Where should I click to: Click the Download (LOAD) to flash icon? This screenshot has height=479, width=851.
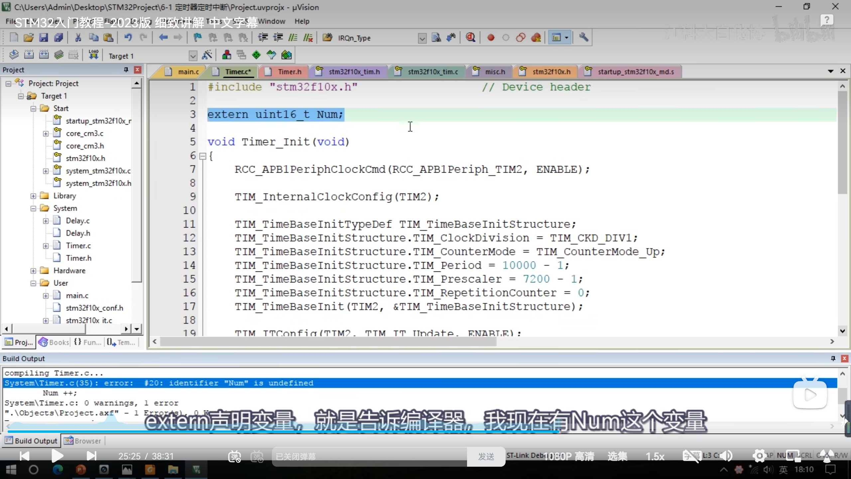(x=93, y=55)
